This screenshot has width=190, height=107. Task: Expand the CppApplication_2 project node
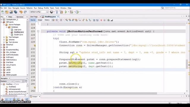click(x=1, y=20)
